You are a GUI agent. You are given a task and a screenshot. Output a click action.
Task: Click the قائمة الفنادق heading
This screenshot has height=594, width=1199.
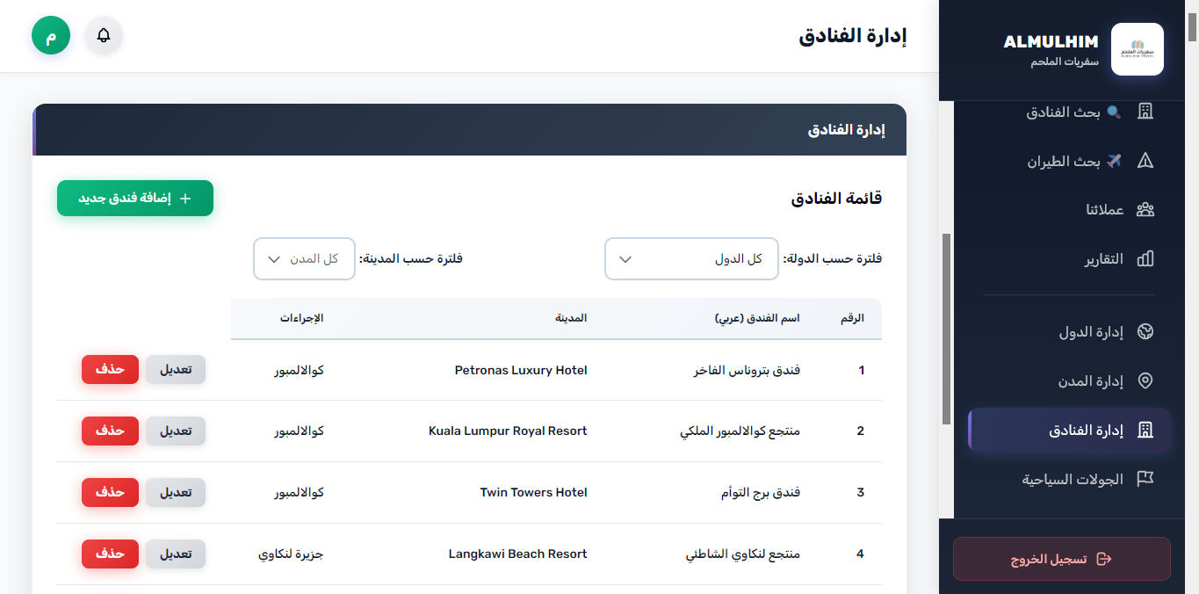point(836,199)
